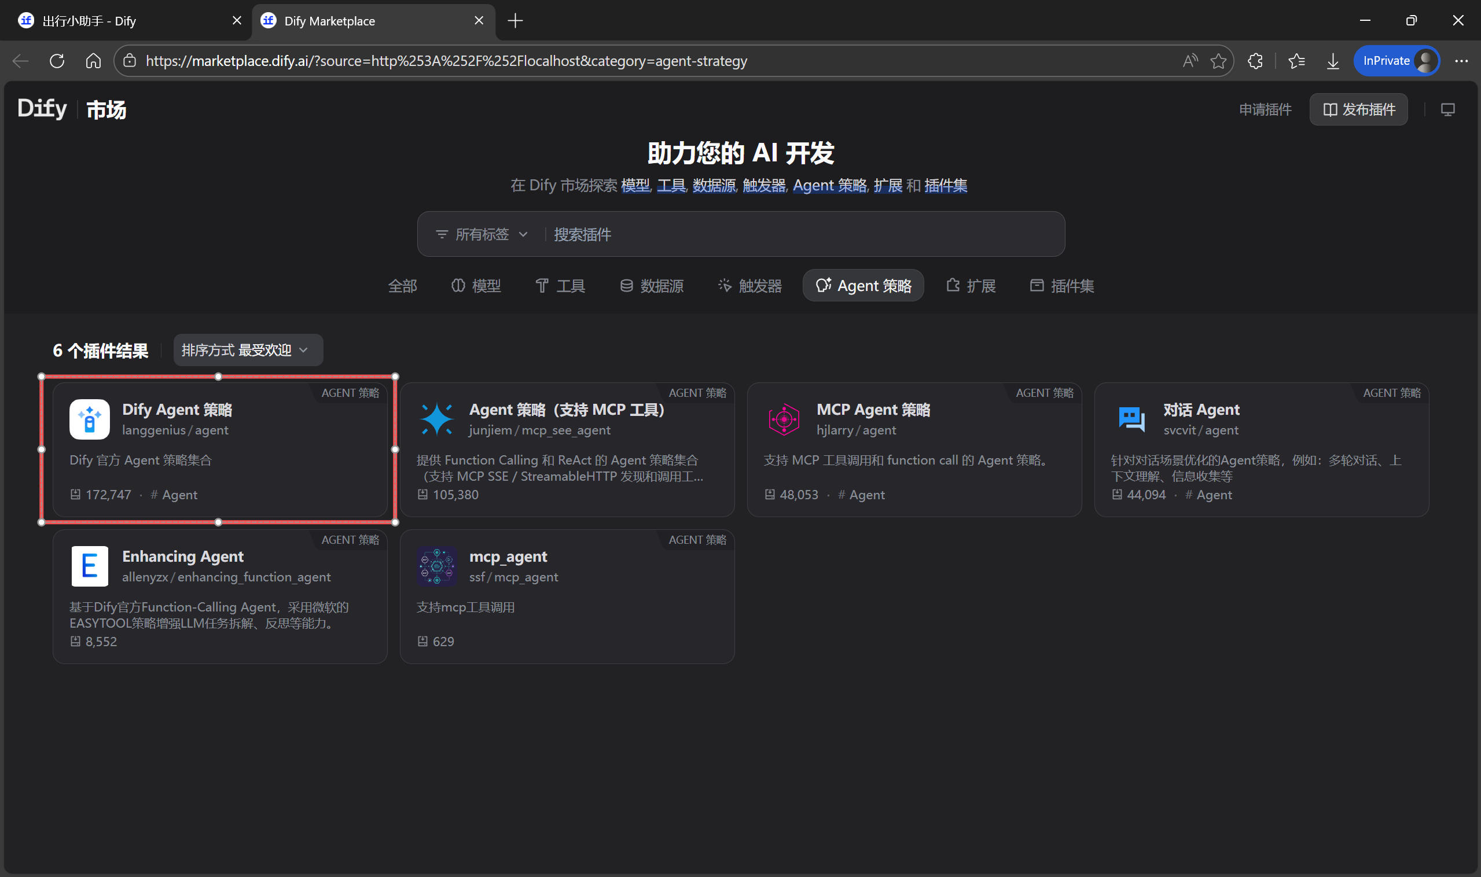The width and height of the screenshot is (1481, 877).
Task: Open the browser extensions puzzle icon
Action: [x=1255, y=61]
